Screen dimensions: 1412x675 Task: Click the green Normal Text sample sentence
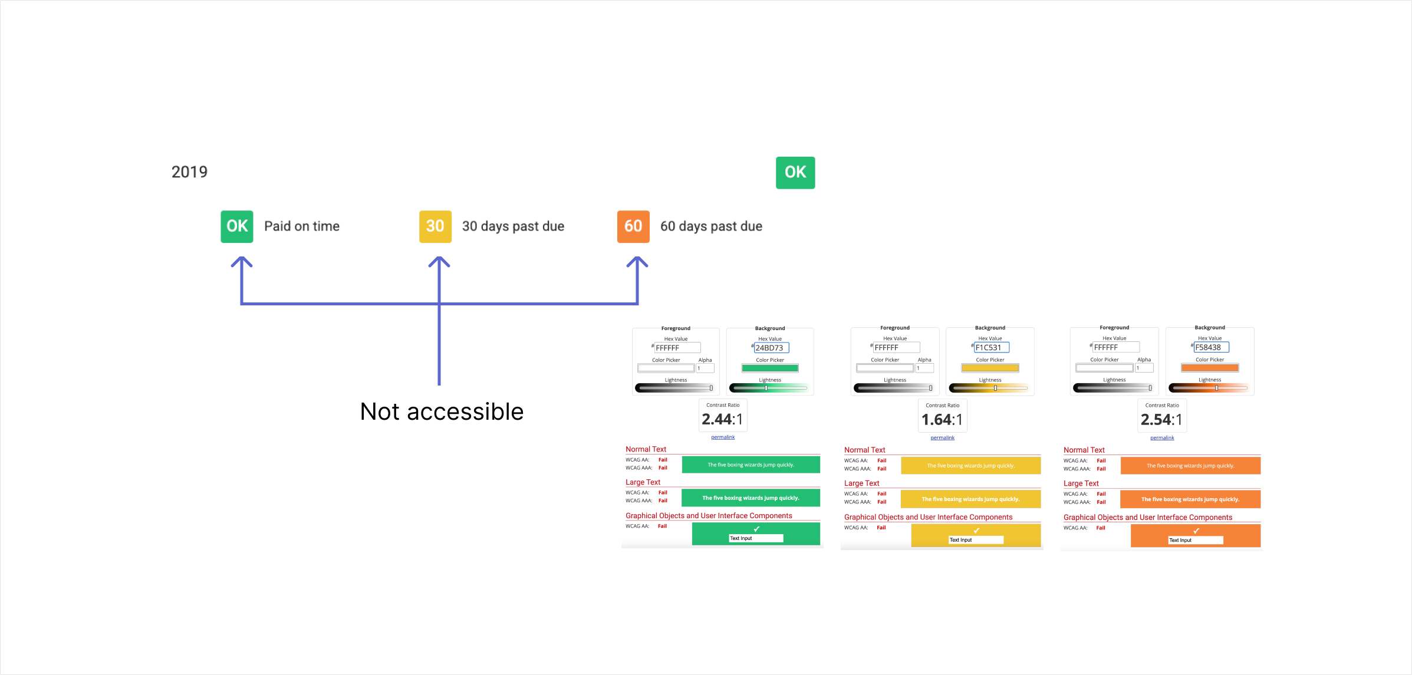(x=751, y=465)
